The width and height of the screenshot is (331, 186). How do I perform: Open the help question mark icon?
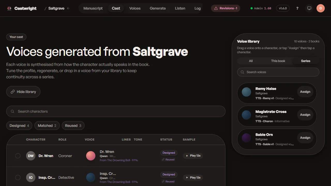[x=297, y=8]
